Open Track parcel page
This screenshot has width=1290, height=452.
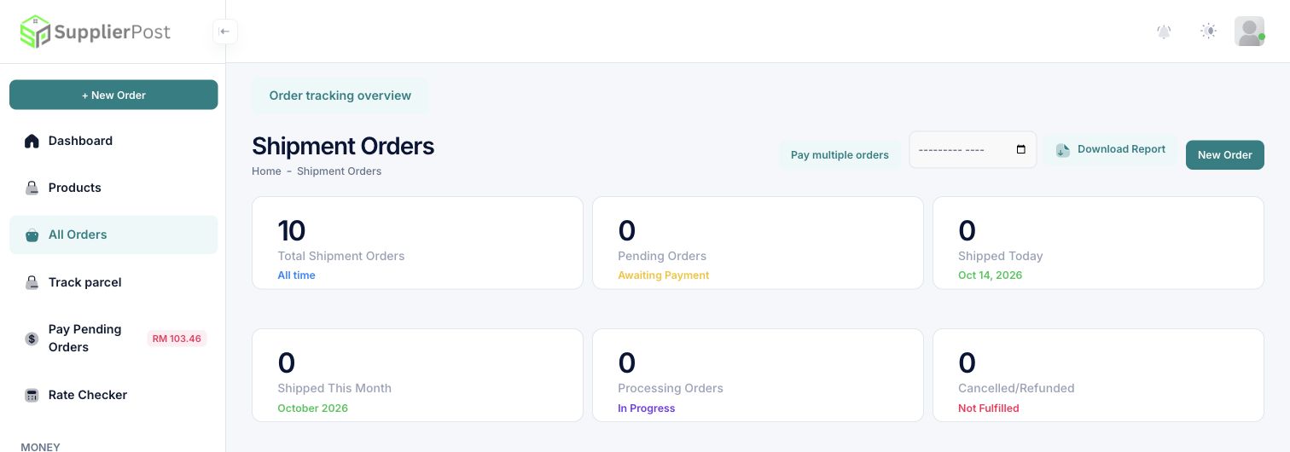point(113,282)
